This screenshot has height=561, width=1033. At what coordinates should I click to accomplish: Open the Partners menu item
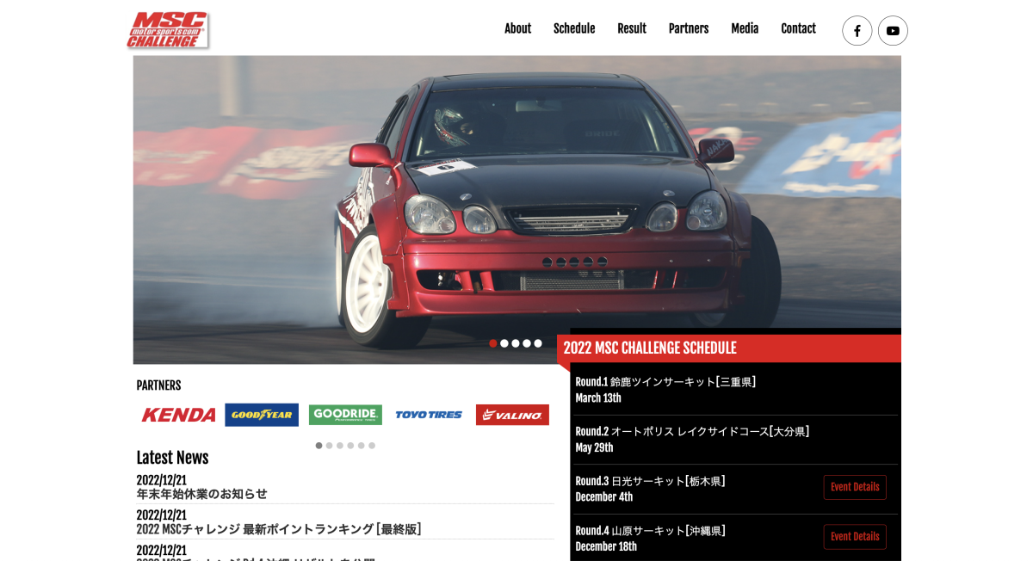click(689, 28)
